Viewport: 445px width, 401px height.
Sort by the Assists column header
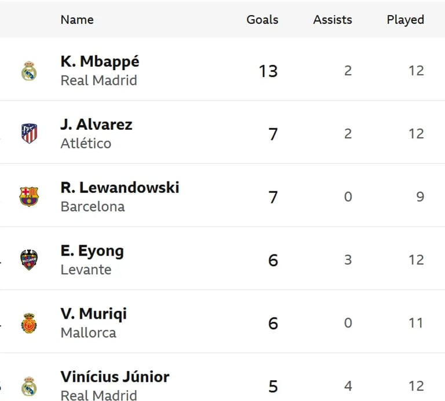pyautogui.click(x=333, y=20)
